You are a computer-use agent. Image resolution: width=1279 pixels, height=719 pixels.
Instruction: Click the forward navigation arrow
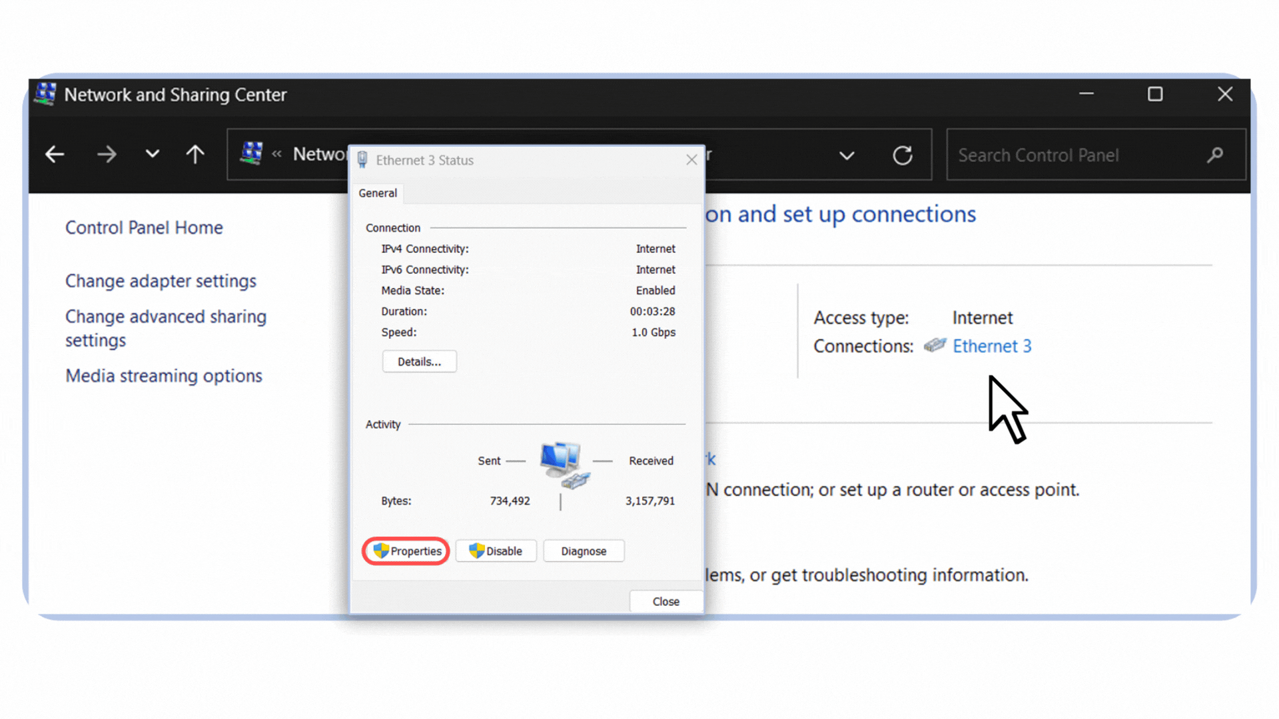tap(107, 154)
